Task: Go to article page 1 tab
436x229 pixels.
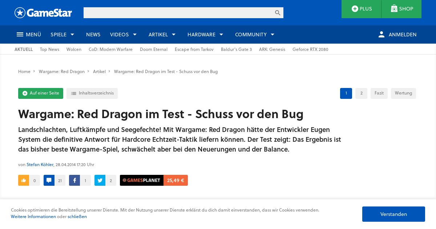Action: (346, 93)
